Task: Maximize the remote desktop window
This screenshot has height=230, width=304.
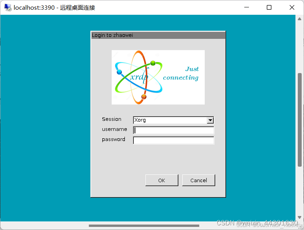Action: tap(269, 7)
